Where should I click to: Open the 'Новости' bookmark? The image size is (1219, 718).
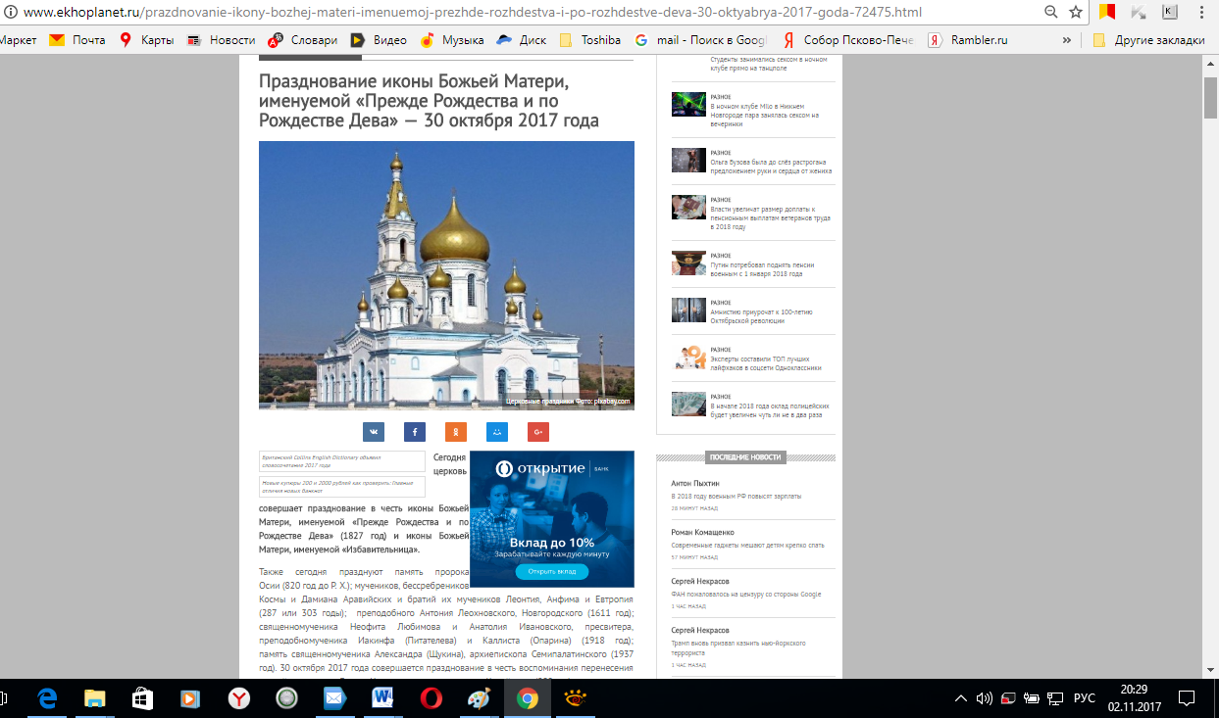[x=220, y=40]
